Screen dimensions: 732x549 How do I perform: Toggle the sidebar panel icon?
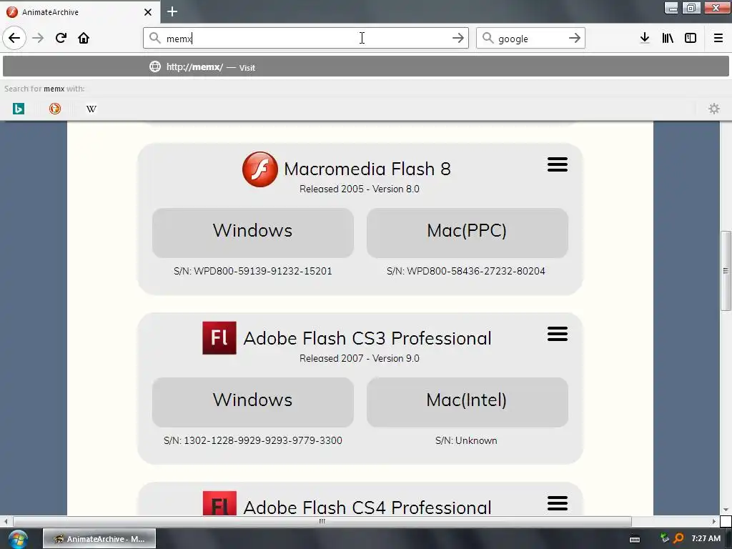(691, 38)
